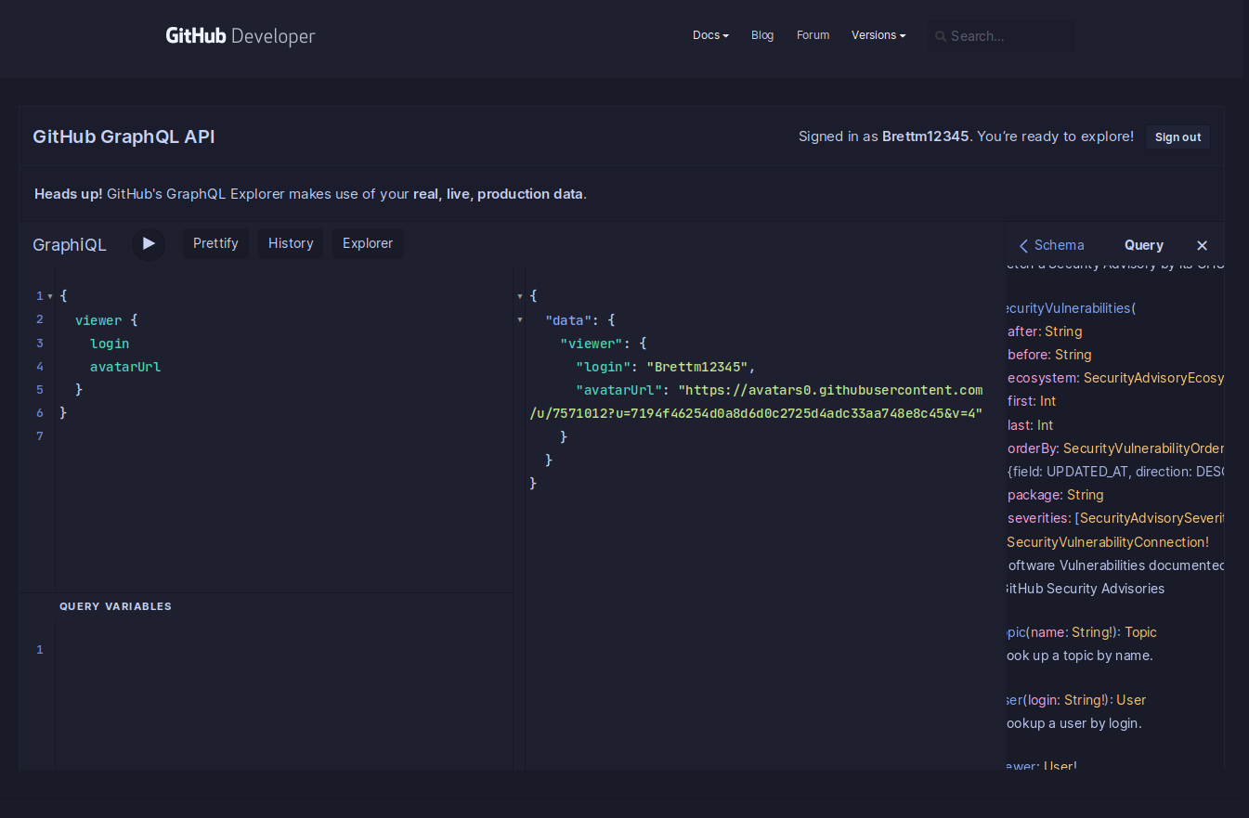This screenshot has height=818, width=1249.
Task: Open String type of after argument
Action: tap(1063, 331)
